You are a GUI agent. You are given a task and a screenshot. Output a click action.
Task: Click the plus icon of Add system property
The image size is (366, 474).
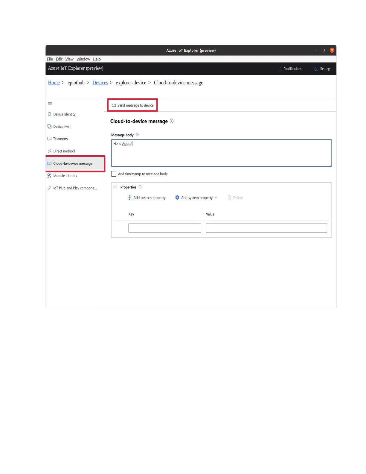point(177,197)
